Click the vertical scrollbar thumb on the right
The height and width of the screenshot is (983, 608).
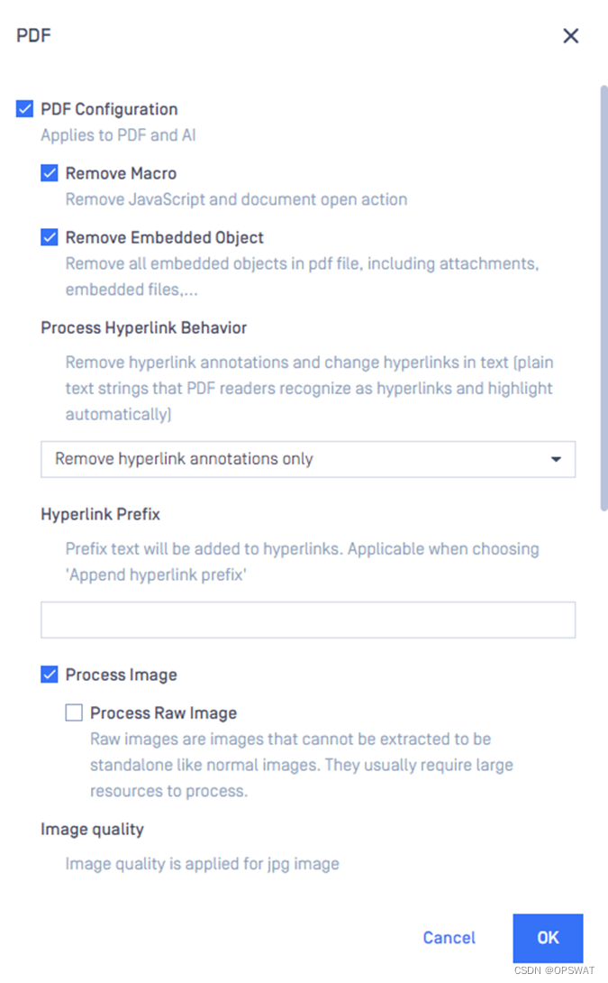(603, 299)
